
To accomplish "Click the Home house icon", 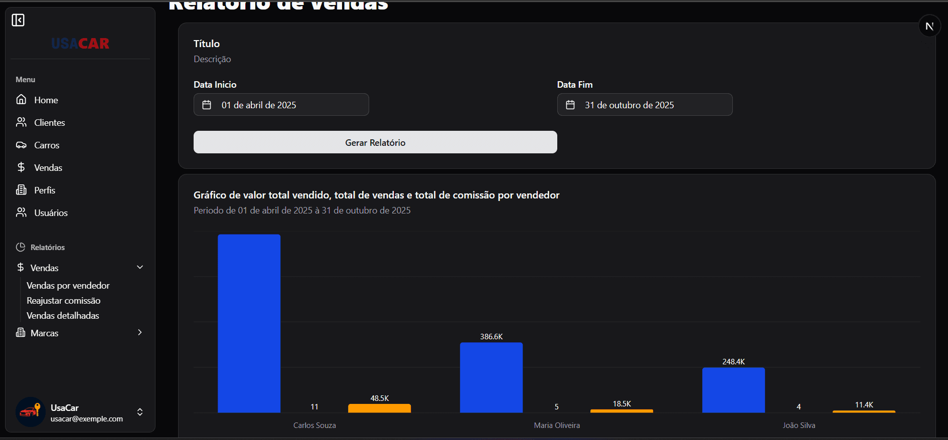I will click(21, 99).
